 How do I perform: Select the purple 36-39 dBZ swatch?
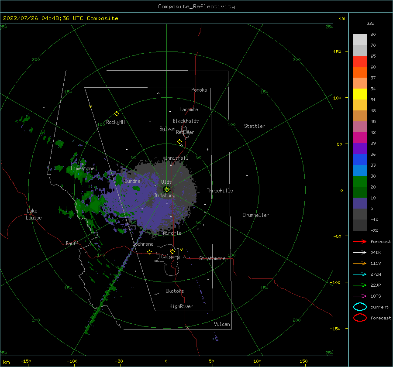pos(360,148)
